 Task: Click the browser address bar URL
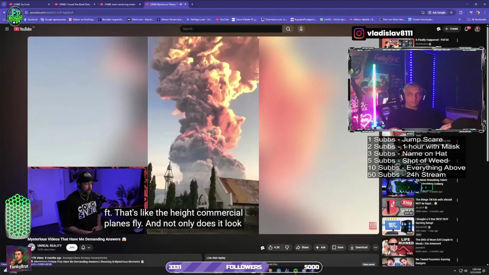pyautogui.click(x=52, y=12)
